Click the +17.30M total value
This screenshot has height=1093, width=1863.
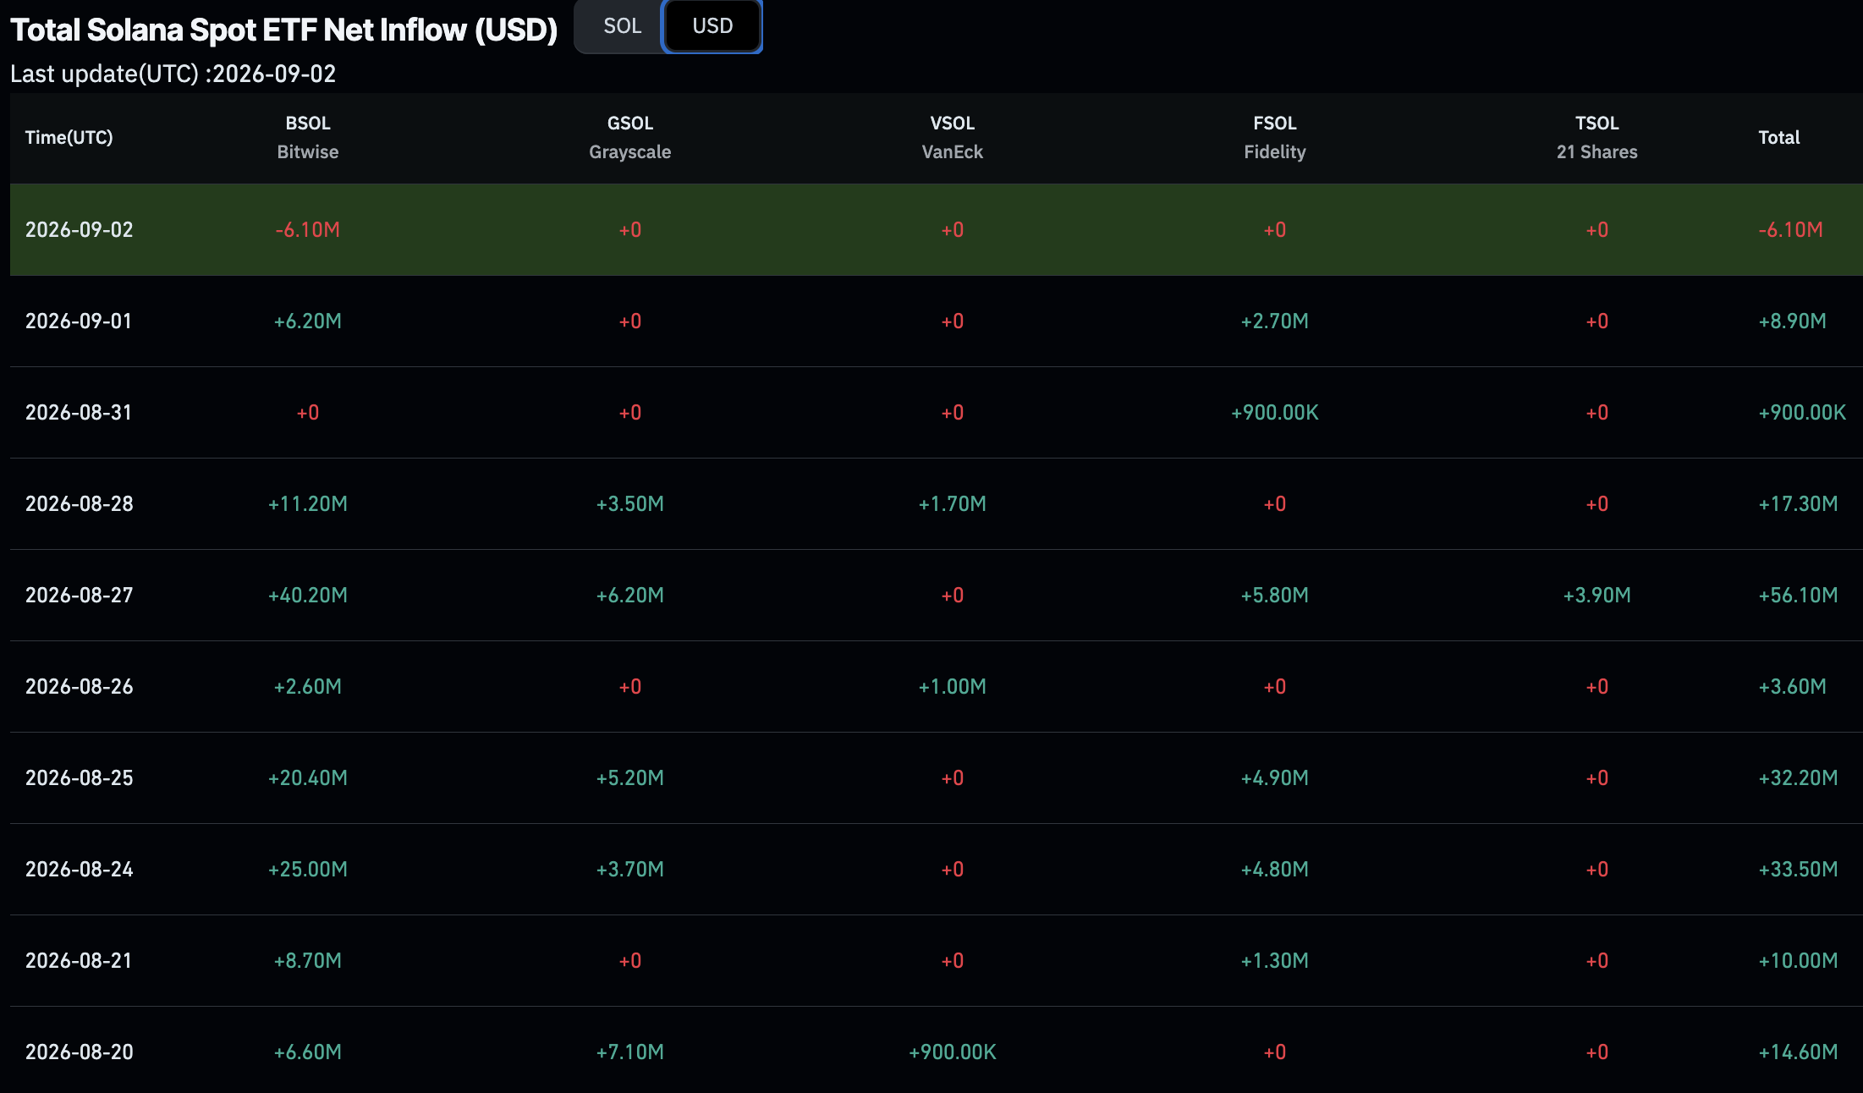click(1799, 503)
